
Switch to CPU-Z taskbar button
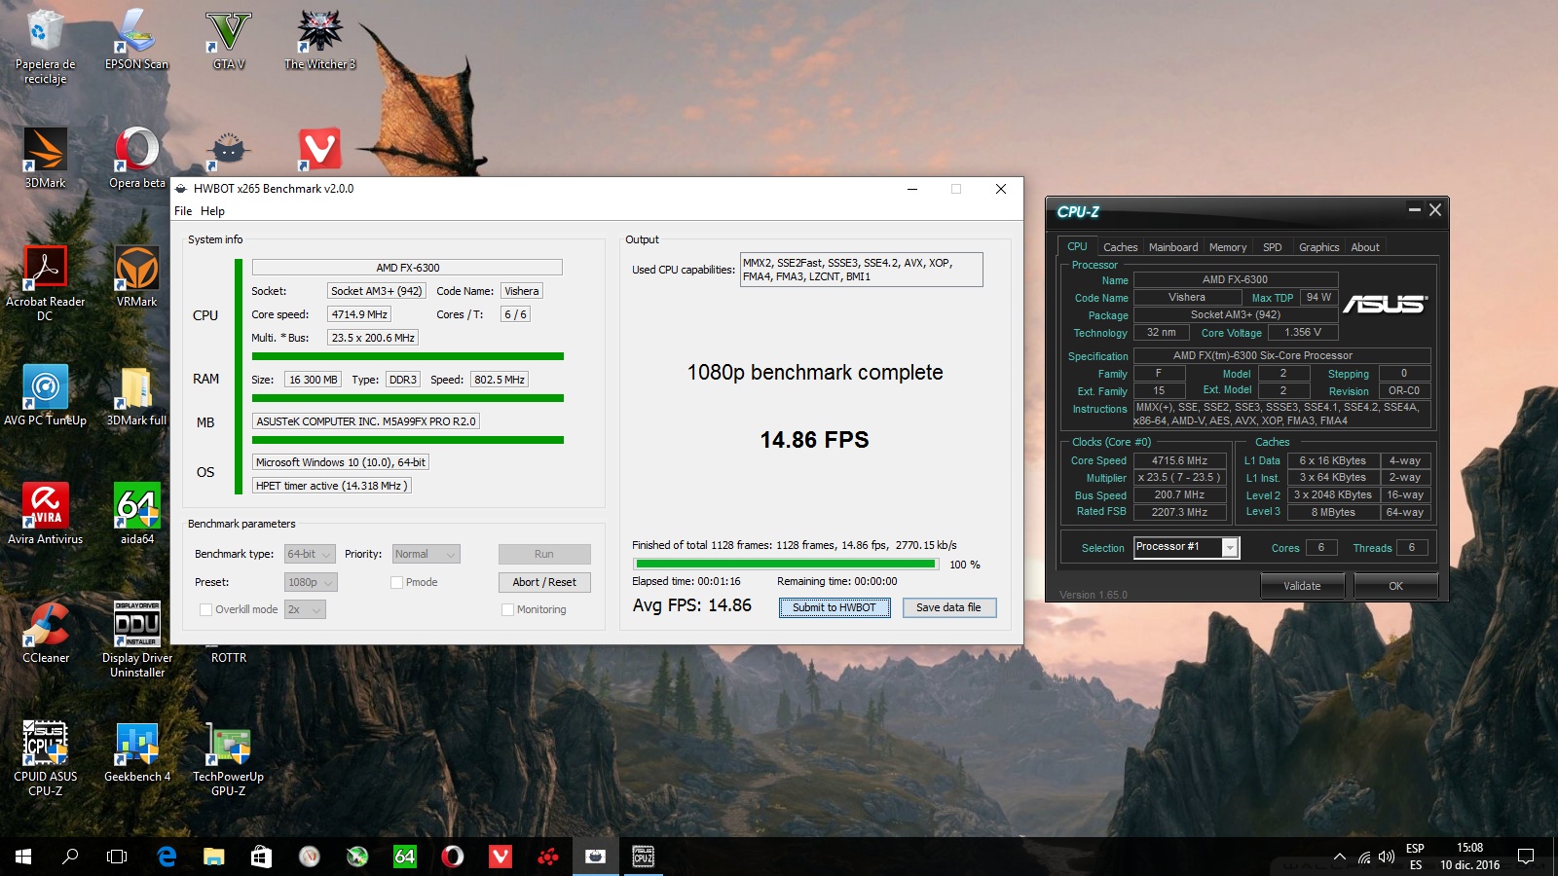point(644,857)
